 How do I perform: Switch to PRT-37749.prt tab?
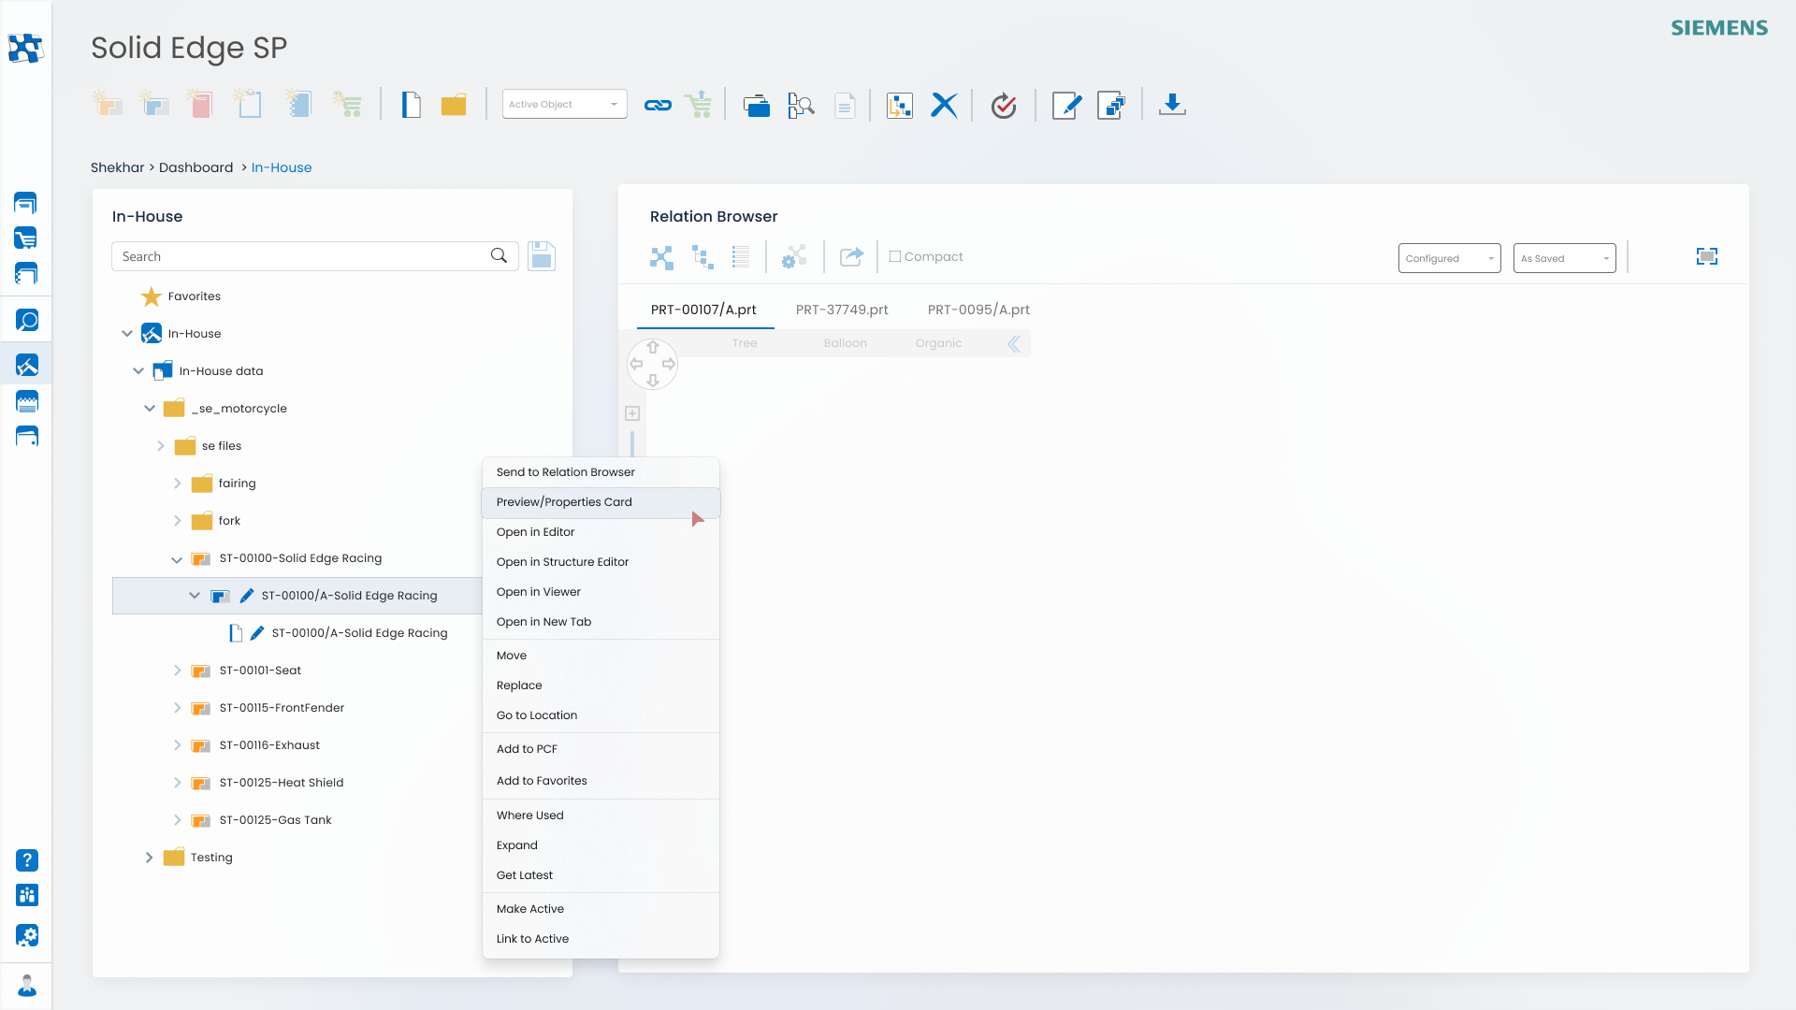click(842, 310)
